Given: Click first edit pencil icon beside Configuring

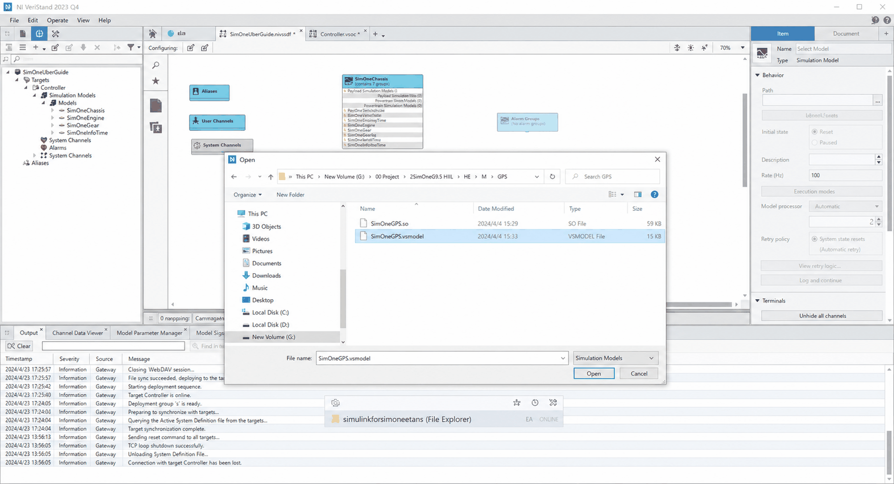Looking at the screenshot, I should point(191,48).
